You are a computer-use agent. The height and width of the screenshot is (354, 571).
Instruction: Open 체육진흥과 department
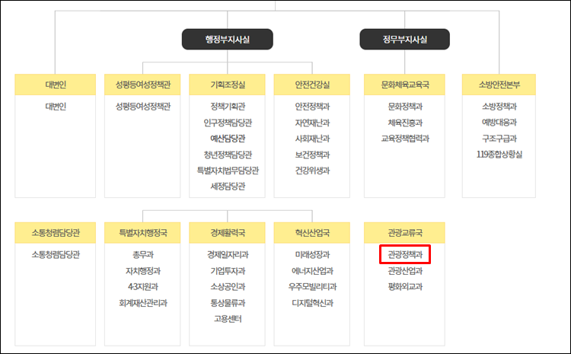point(405,123)
